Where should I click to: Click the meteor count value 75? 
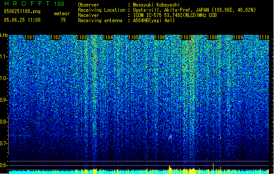[x=63, y=20]
